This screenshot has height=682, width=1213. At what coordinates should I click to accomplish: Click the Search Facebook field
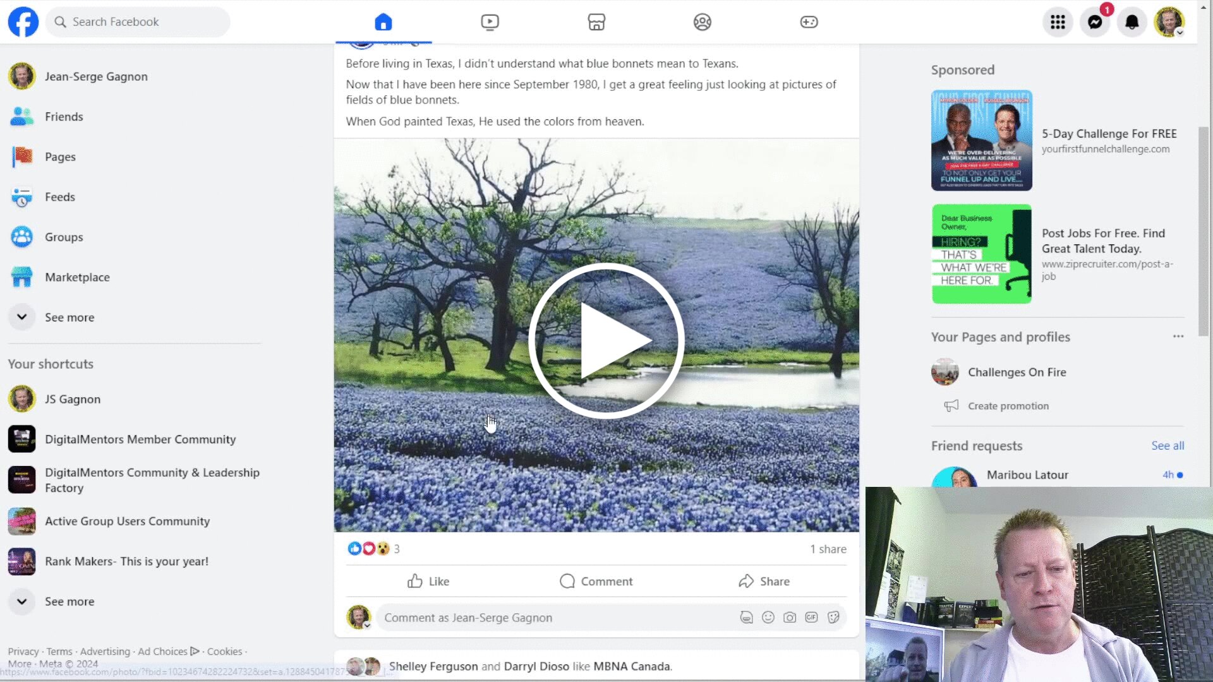pos(138,22)
